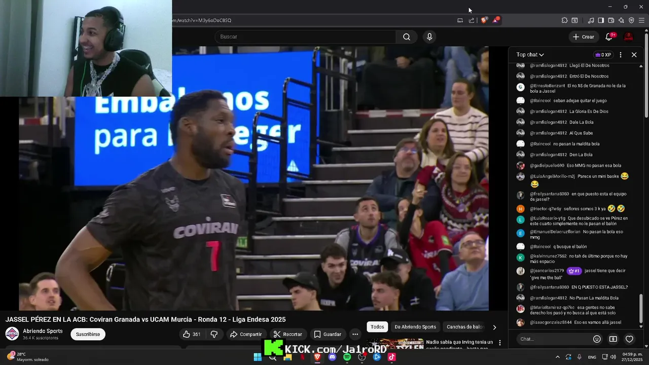Open Discord from the taskbar

[332, 357]
